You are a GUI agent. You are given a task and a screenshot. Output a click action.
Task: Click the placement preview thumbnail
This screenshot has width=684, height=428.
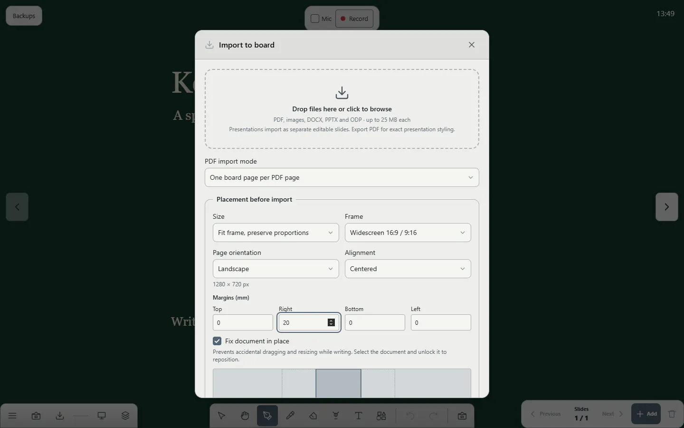pos(342,383)
